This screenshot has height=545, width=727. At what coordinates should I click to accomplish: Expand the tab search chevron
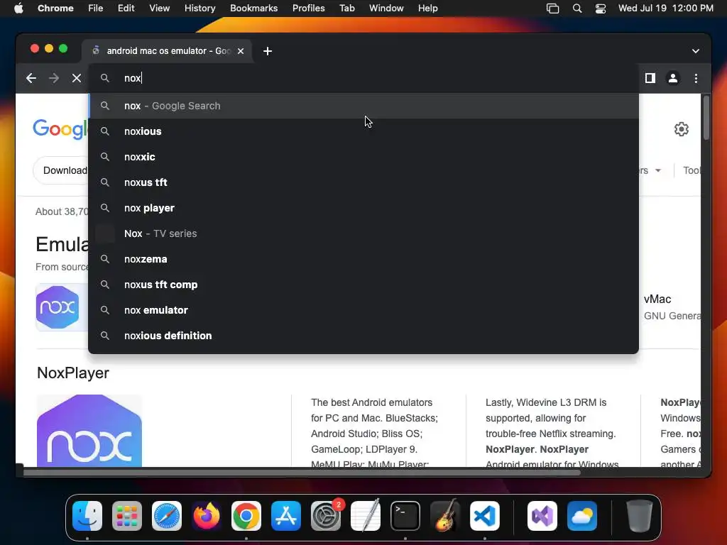696,51
